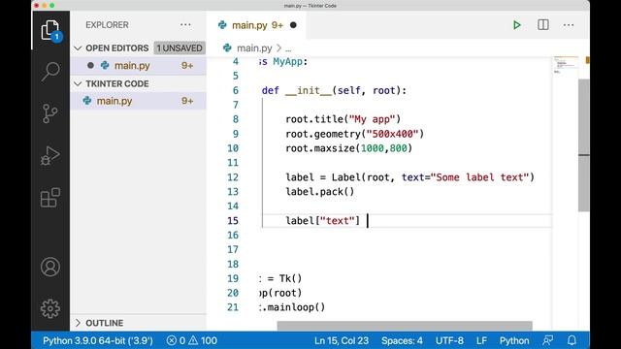Open notifications bell in status bar
The width and height of the screenshot is (621, 349).
pyautogui.click(x=572, y=340)
